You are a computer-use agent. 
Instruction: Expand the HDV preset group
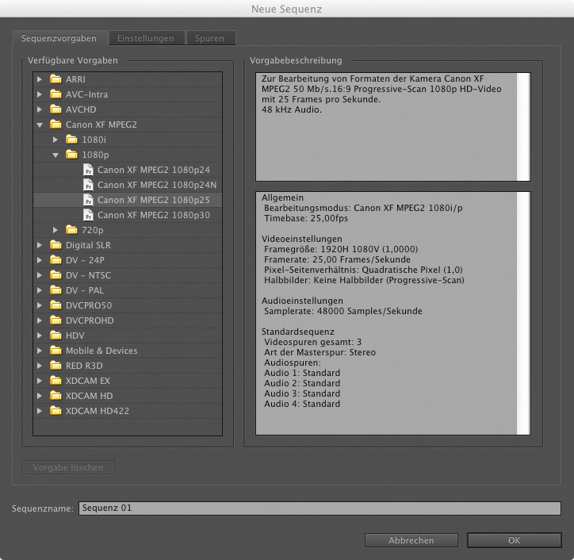[40, 336]
